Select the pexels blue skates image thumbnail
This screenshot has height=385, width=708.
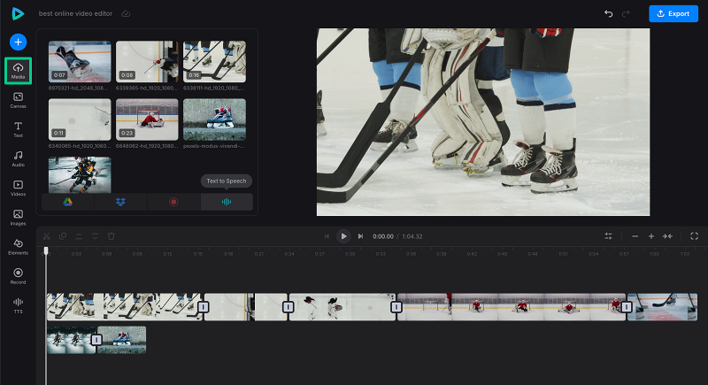[214, 119]
